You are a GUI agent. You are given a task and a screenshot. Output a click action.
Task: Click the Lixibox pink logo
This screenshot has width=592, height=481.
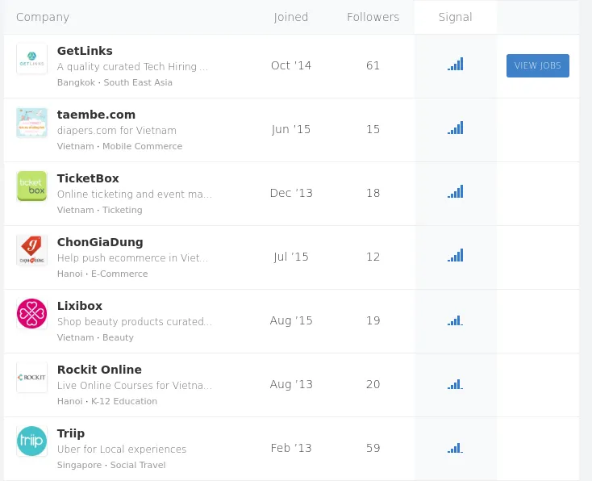(x=31, y=314)
